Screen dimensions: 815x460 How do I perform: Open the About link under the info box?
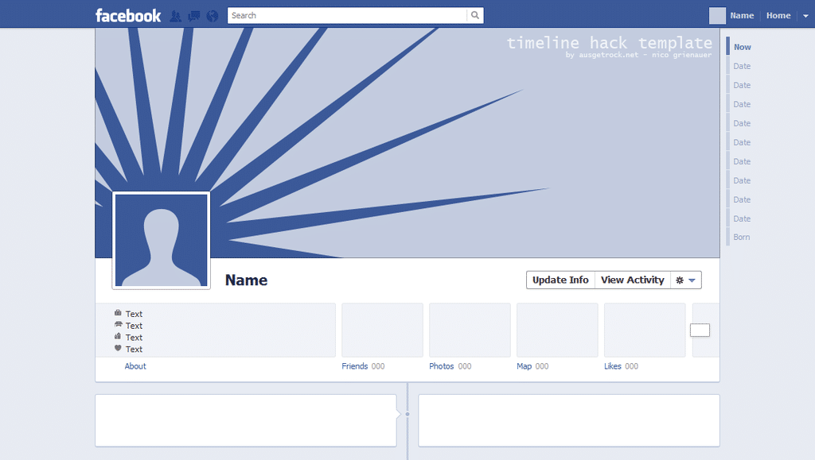(x=135, y=366)
